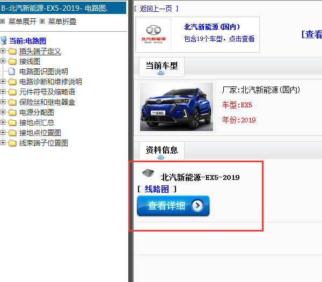Open the 电路诊断和维修说明 item
Image resolution: width=322 pixels, height=282 pixels.
[50, 82]
